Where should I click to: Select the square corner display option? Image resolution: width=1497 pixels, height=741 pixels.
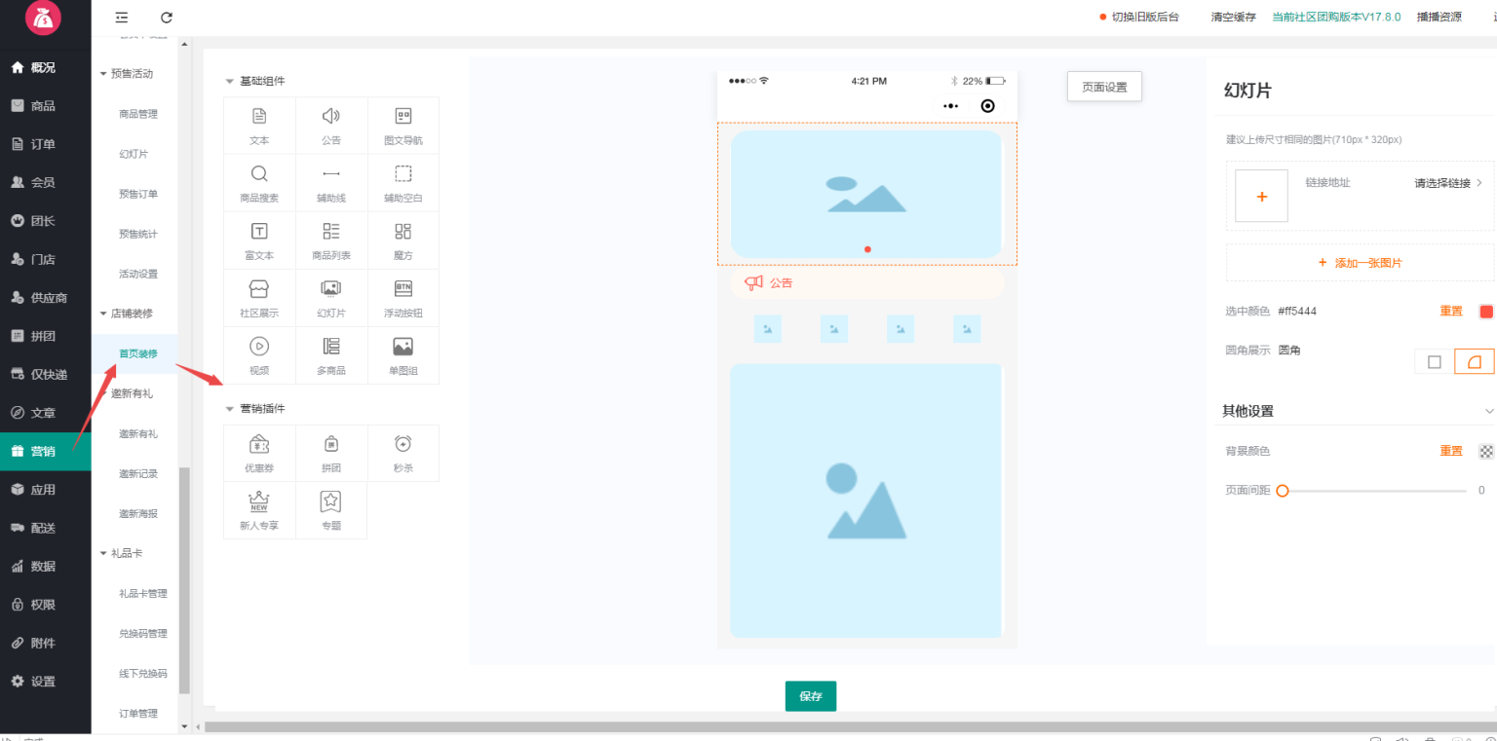1434,362
